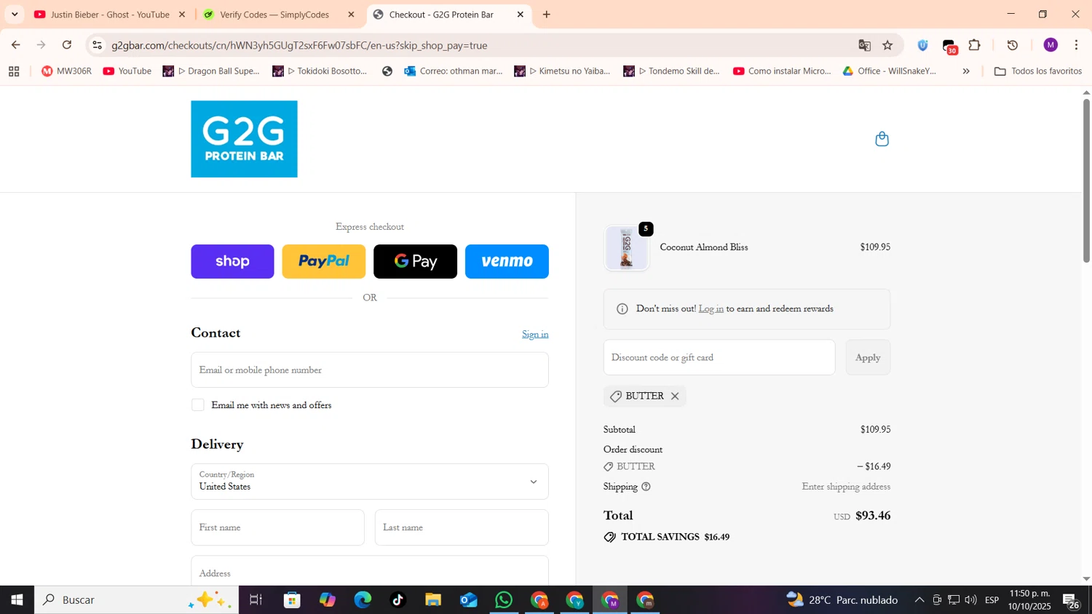
Task: Open Task View on the taskbar
Action: click(x=256, y=600)
